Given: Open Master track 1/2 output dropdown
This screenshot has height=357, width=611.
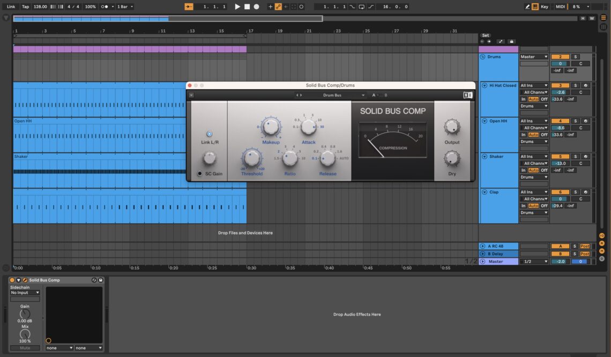Looking at the screenshot, I should click(534, 262).
